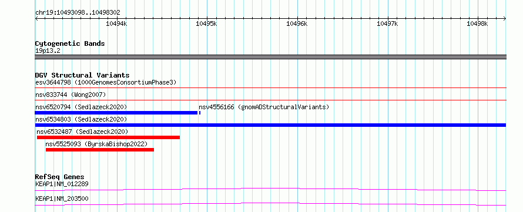Select the red nsv6532487 variant bar
The height and width of the screenshot is (212, 523).
pyautogui.click(x=108, y=137)
